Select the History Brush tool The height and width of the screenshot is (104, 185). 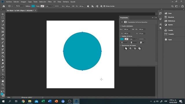click(x=3, y=49)
